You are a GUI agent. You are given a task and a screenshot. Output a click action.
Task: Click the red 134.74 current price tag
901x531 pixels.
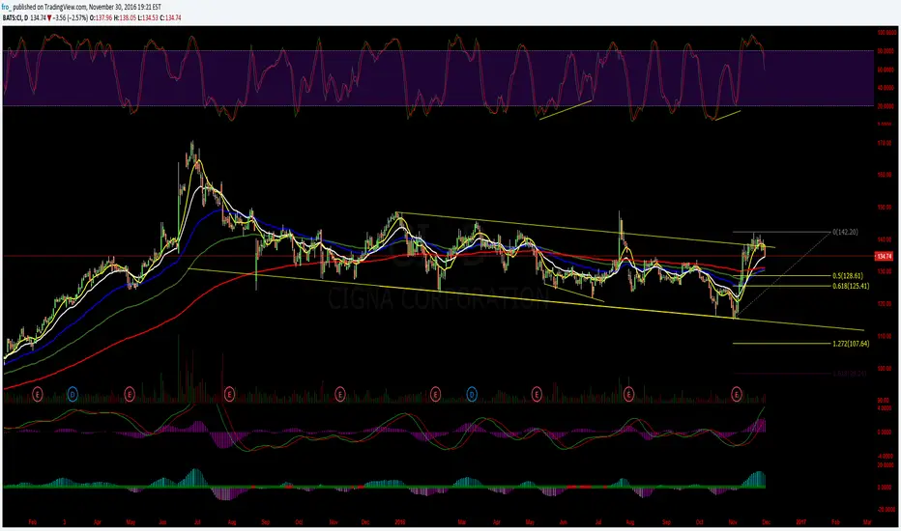point(884,256)
